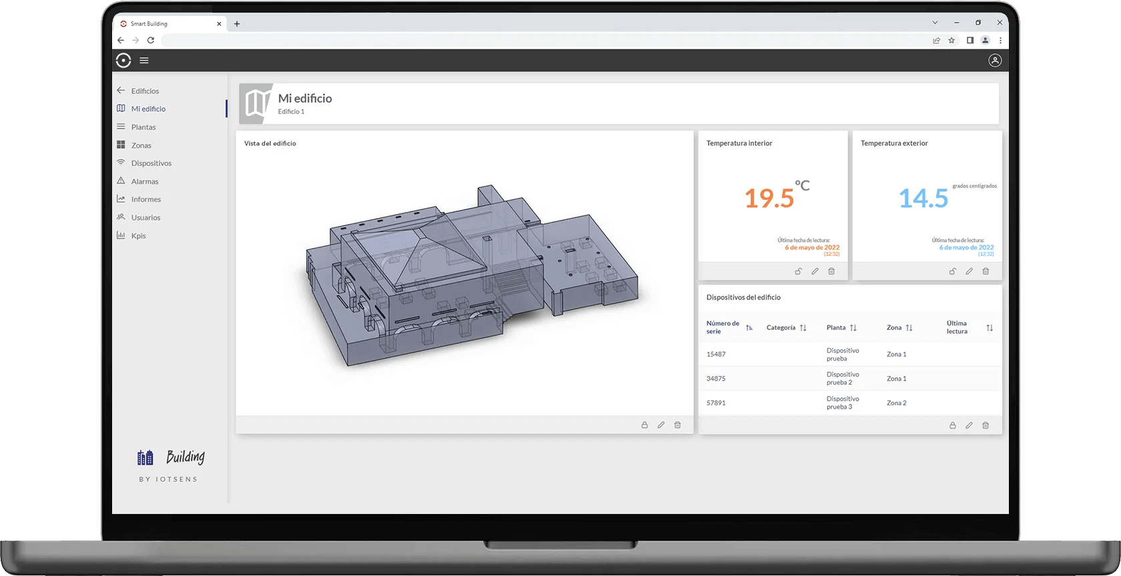Toggle the lock on the Dispositivos del edificio widget
This screenshot has height=576, width=1121.
pyautogui.click(x=952, y=425)
